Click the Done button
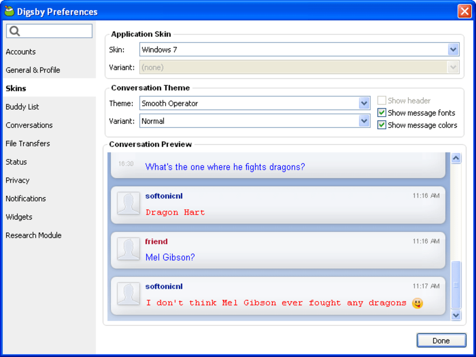The height and width of the screenshot is (357, 476). pos(441,341)
